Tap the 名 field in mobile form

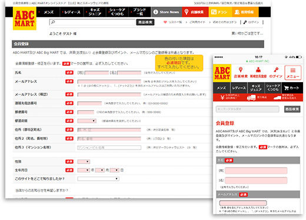click(x=256, y=180)
